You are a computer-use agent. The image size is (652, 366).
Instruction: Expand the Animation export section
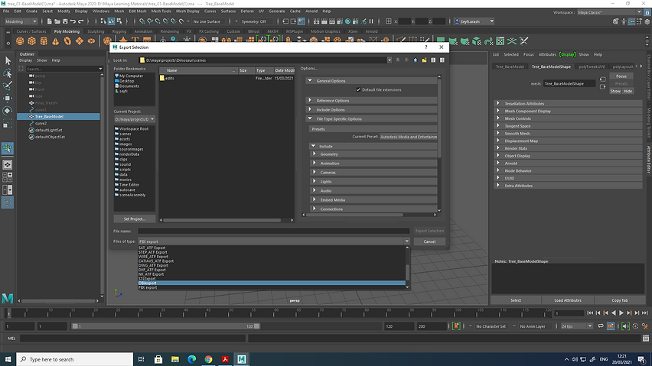pos(315,163)
